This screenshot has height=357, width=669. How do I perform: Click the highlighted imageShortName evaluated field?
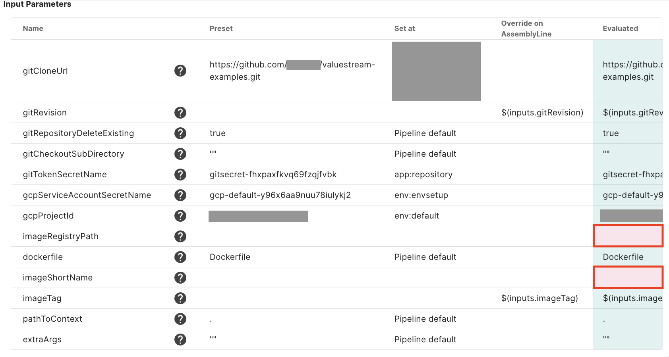[628, 277]
